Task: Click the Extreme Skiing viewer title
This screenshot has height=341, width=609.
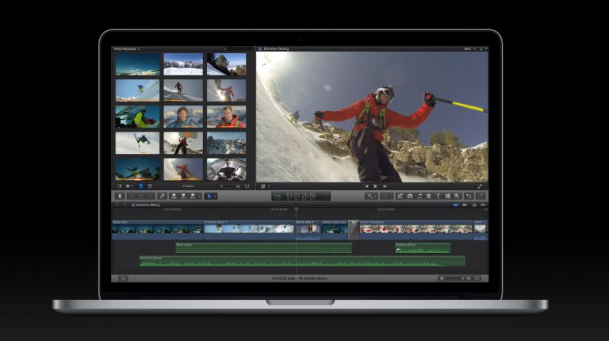Action: click(x=276, y=49)
